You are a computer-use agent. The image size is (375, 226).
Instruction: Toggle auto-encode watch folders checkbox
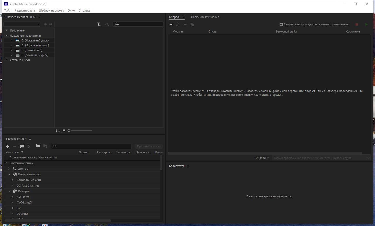pyautogui.click(x=281, y=24)
